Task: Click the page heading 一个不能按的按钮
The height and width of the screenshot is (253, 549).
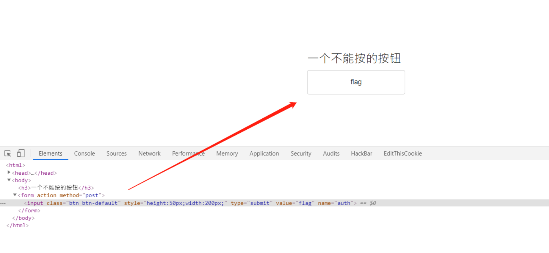Action: 354,59
